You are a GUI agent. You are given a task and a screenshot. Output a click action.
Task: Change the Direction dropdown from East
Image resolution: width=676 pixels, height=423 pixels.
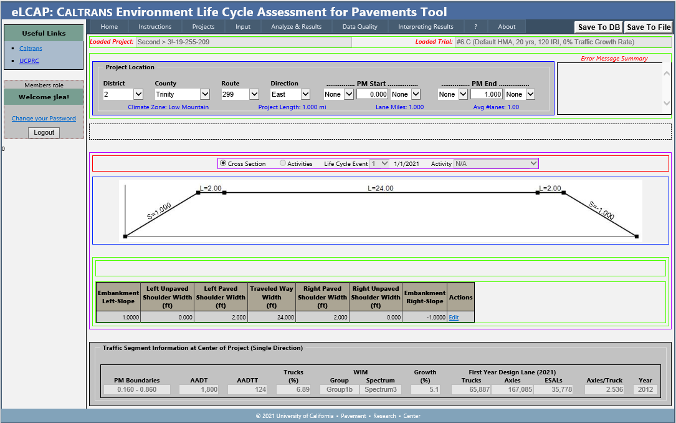point(290,94)
